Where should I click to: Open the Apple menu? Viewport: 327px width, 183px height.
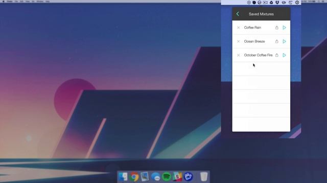4,2
